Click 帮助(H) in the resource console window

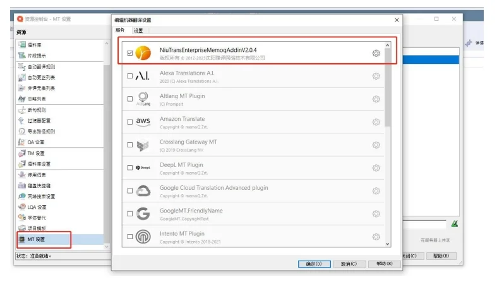coord(441,256)
